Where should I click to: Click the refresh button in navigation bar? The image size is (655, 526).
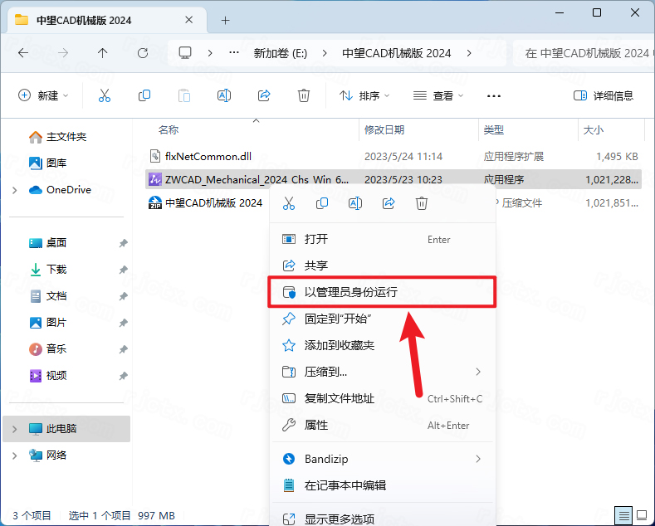pos(142,52)
